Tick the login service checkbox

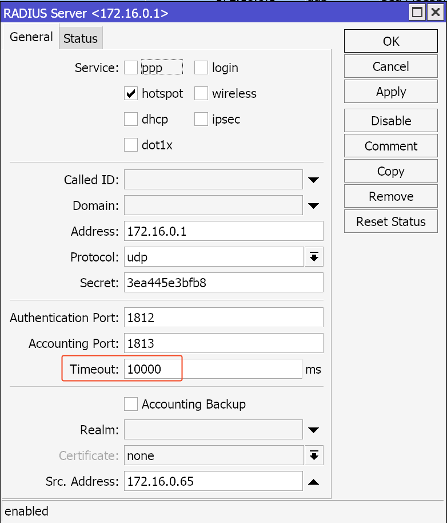[x=201, y=68]
